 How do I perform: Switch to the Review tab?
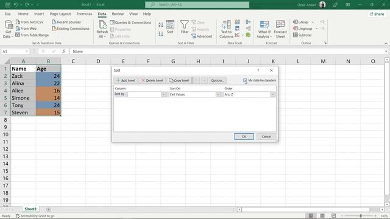[x=118, y=14]
